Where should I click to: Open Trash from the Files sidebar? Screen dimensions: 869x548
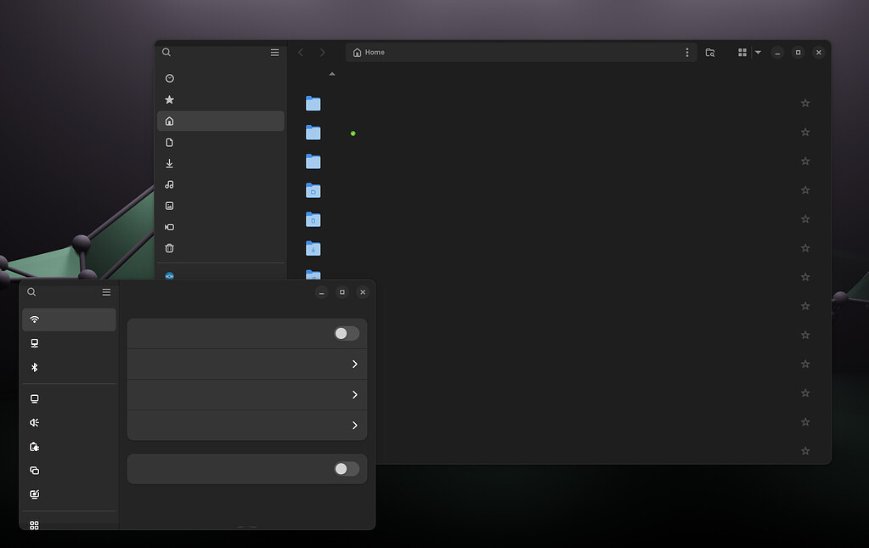coord(169,247)
